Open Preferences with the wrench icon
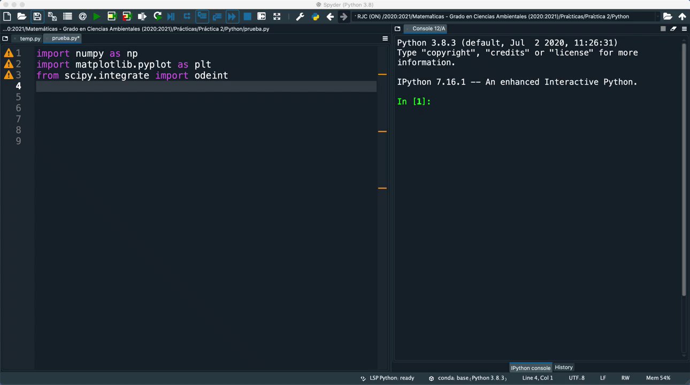The width and height of the screenshot is (690, 385). pos(300,17)
